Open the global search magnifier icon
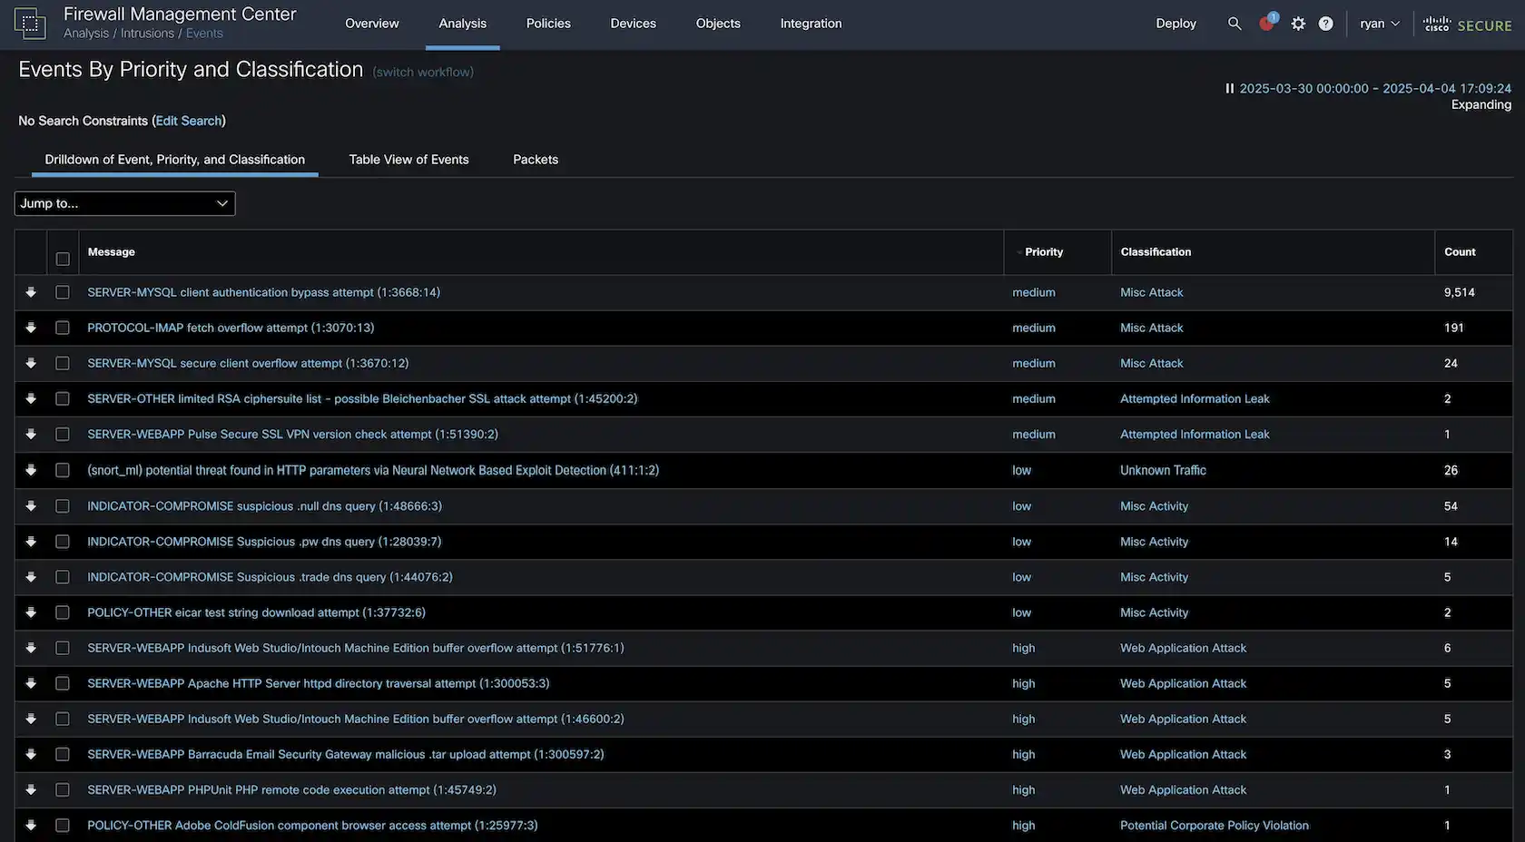1525x842 pixels. 1235,24
